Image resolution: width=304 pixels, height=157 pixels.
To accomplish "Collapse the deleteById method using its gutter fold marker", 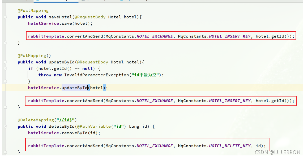I will [5, 127].
